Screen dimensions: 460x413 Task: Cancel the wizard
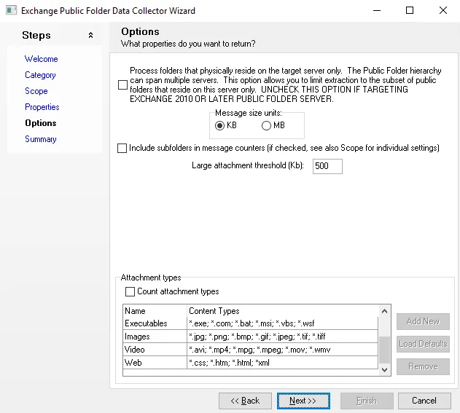click(x=424, y=401)
